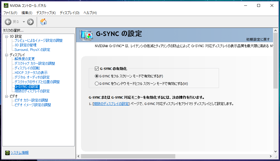The height and width of the screenshot is (161, 280).
Task: Click 初期設定に戻す to restore defaults
Action: point(258,39)
